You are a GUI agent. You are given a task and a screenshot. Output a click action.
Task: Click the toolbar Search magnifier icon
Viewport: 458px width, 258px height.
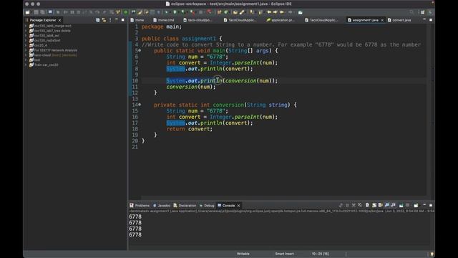click(411, 12)
